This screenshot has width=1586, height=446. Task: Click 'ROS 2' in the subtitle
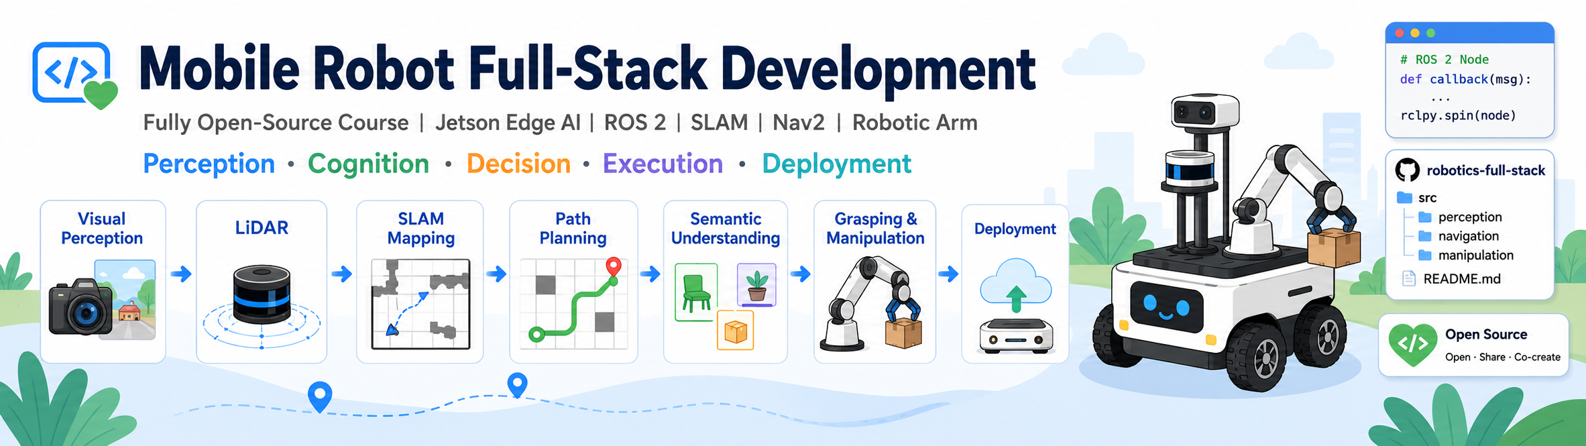635,123
